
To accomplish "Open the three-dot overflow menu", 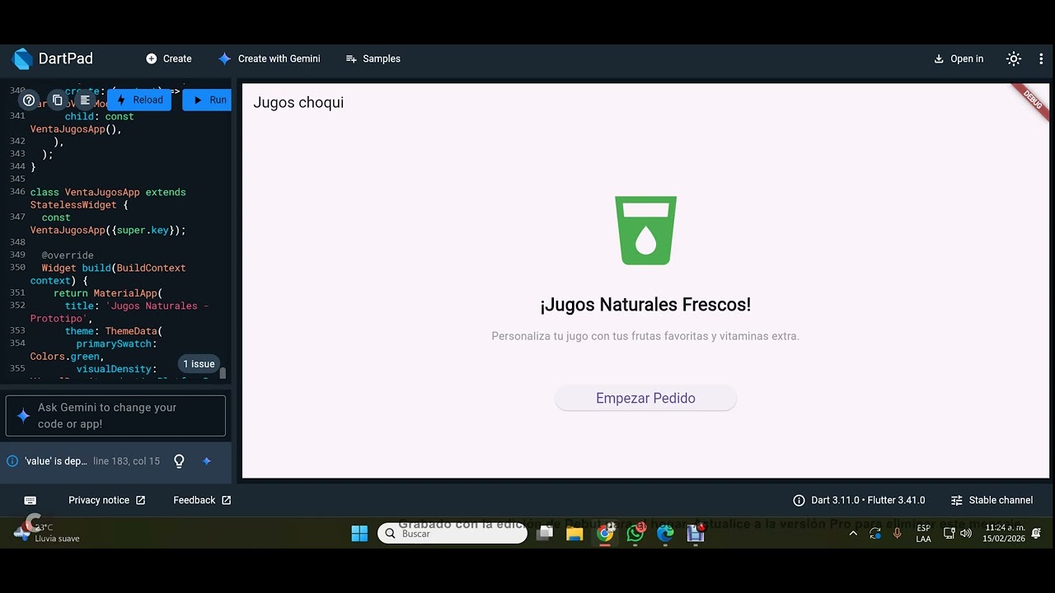I will pos(1041,58).
